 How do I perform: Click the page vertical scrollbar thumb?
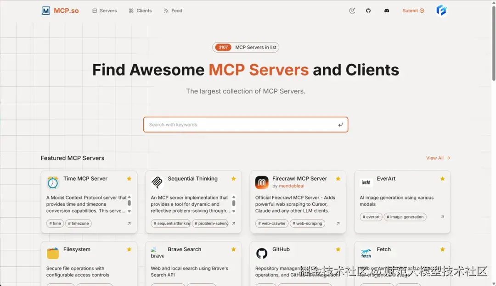[493, 43]
